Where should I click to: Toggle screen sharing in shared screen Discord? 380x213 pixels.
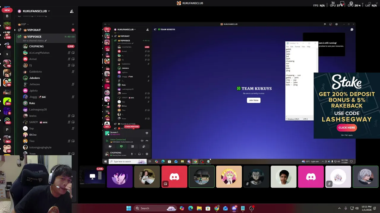pos(121,146)
